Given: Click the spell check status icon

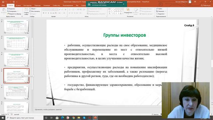Looking at the screenshot, I should (x=12, y=114).
